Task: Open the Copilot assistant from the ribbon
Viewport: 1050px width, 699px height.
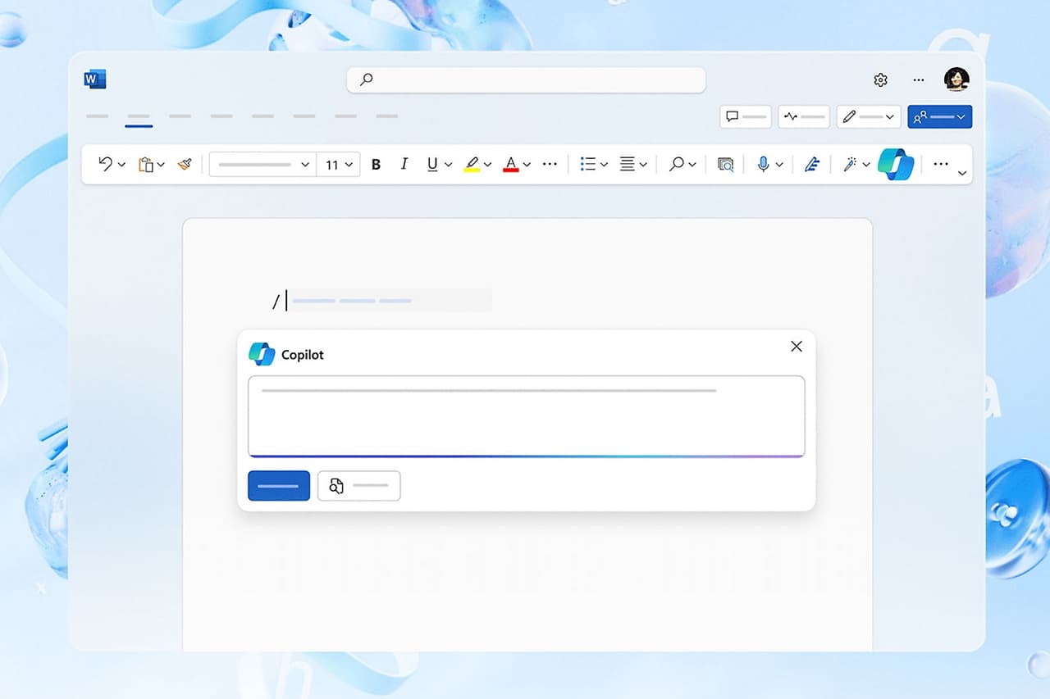Action: [896, 164]
